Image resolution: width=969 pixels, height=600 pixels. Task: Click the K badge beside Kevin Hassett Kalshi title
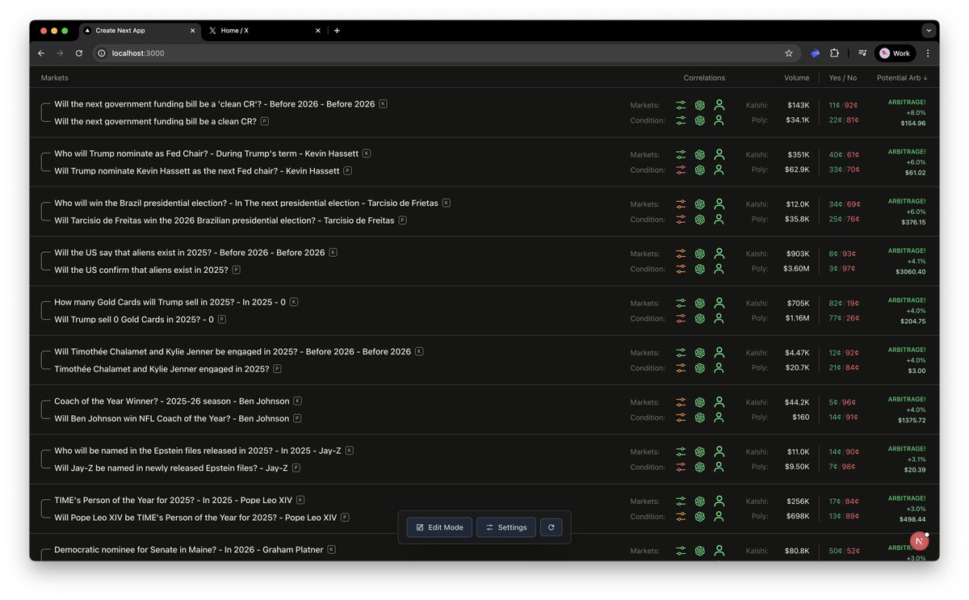click(x=367, y=153)
